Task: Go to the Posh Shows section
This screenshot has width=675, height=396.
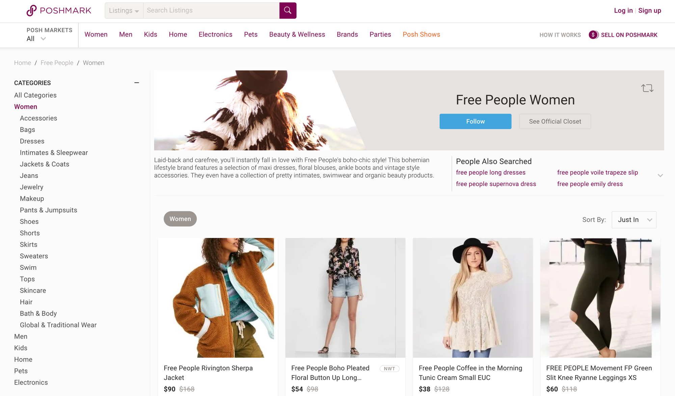Action: point(421,34)
